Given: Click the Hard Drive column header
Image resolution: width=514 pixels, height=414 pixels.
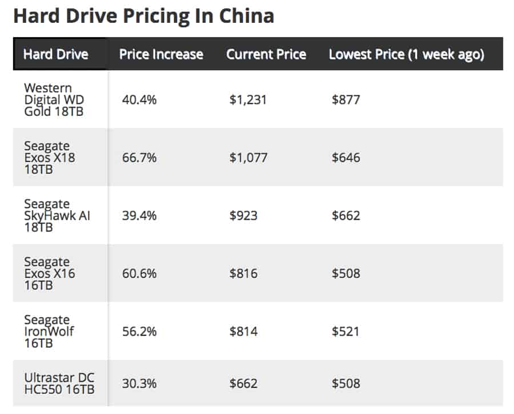Looking at the screenshot, I should pyautogui.click(x=56, y=54).
